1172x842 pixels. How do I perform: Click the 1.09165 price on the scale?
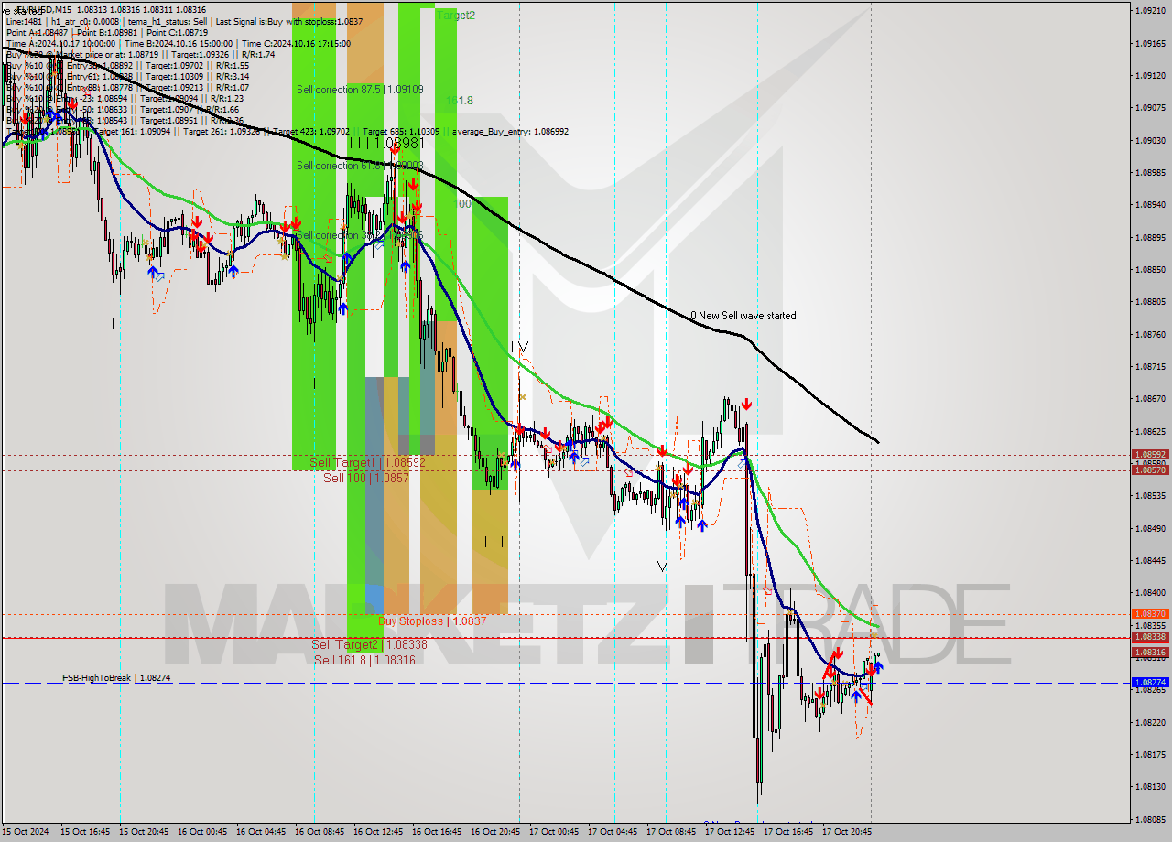1150,43
